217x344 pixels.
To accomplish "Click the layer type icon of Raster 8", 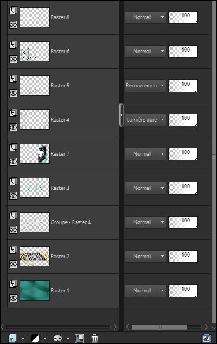I will point(13,10).
